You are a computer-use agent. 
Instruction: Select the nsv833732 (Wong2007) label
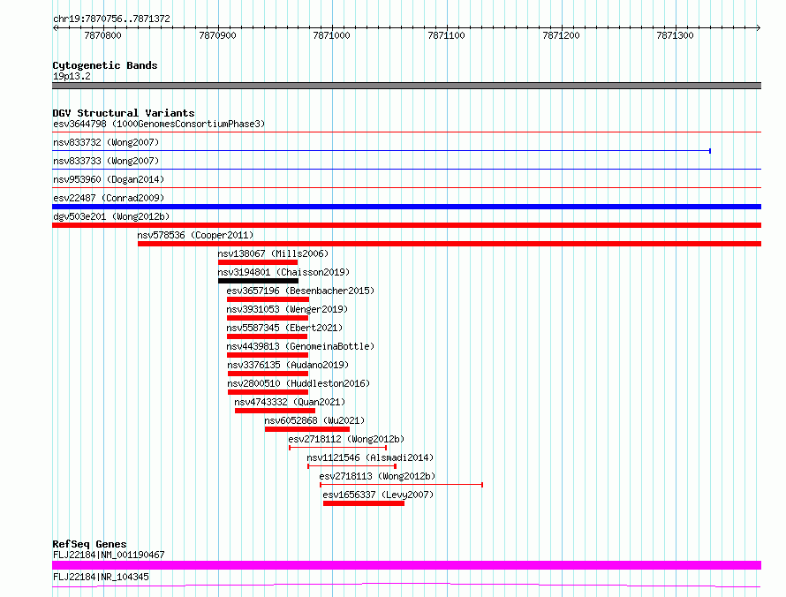[106, 142]
